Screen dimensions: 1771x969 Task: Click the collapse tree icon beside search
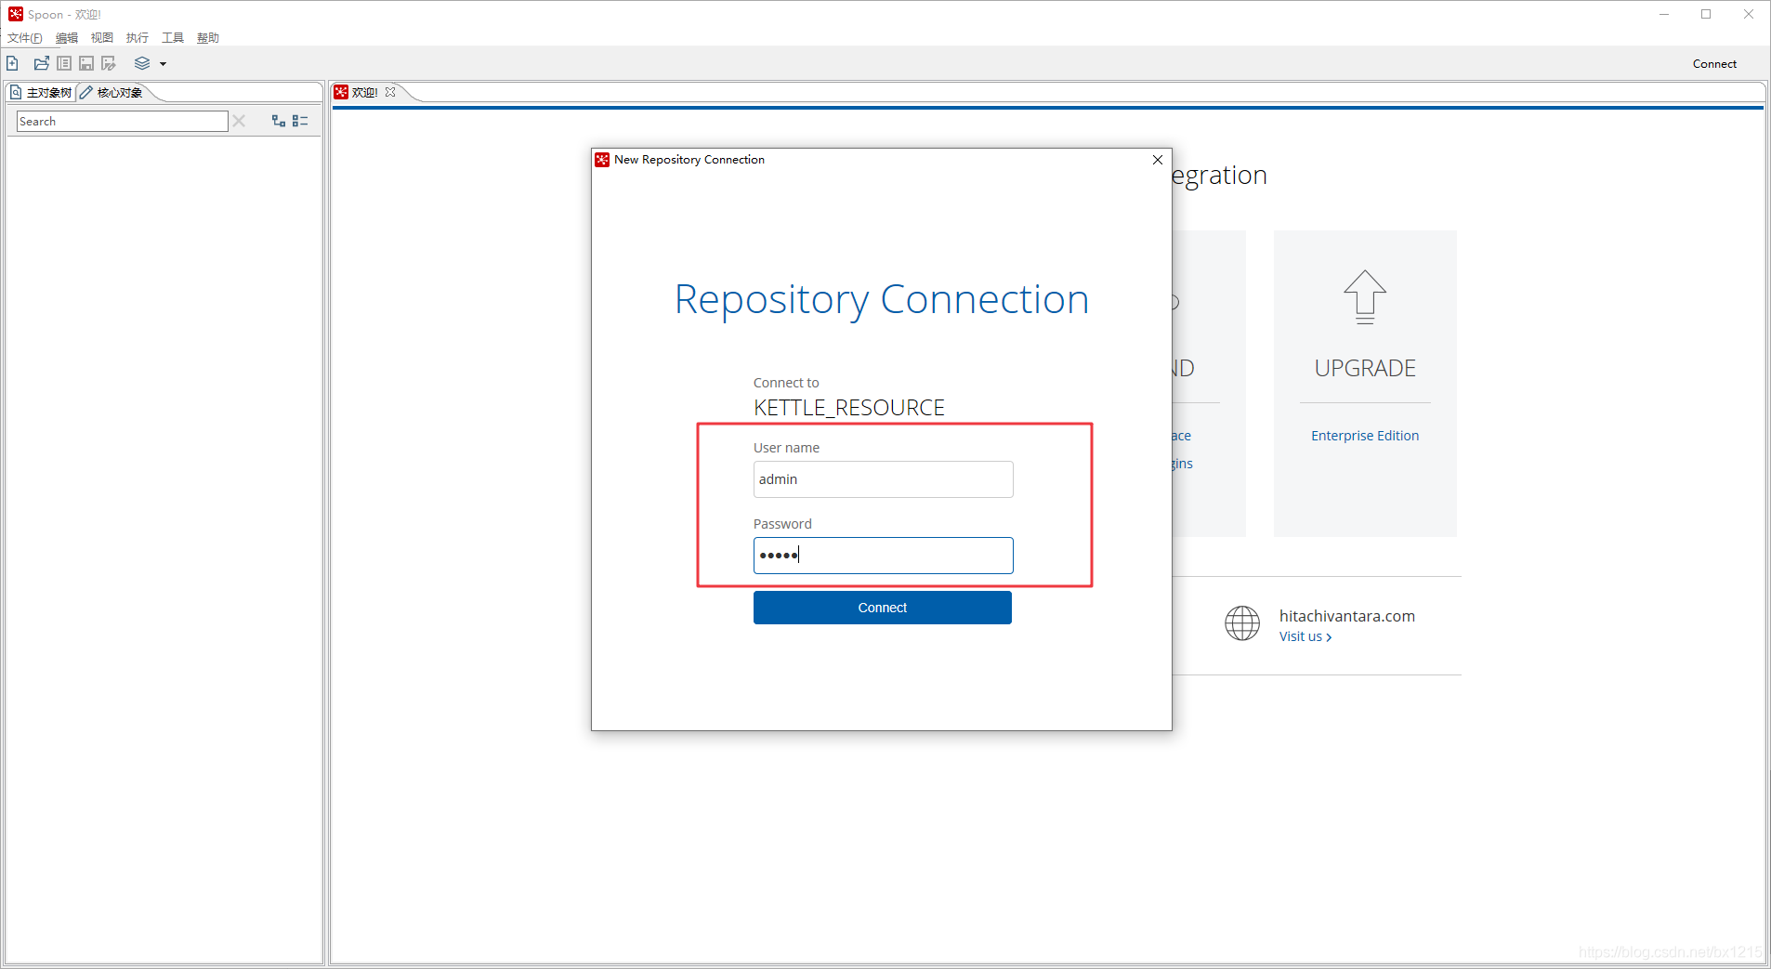coord(300,121)
